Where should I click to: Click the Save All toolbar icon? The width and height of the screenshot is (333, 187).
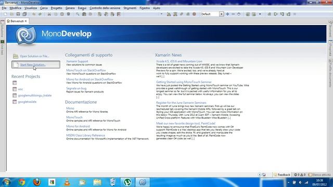(24, 14)
